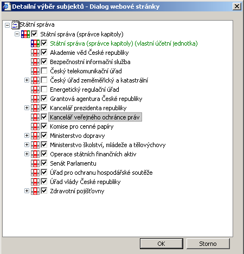Collapse Státní správa (správce kapitoly) node

(17, 34)
